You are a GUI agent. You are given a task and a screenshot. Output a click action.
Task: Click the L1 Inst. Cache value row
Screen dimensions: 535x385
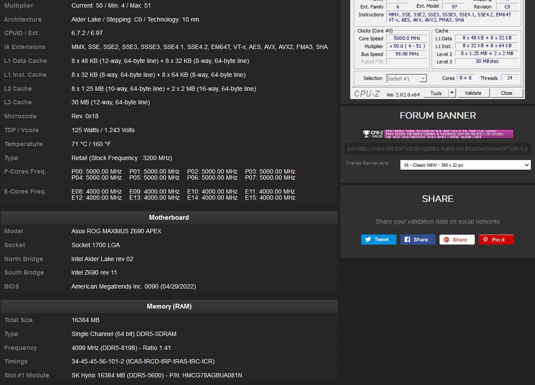coord(158,75)
